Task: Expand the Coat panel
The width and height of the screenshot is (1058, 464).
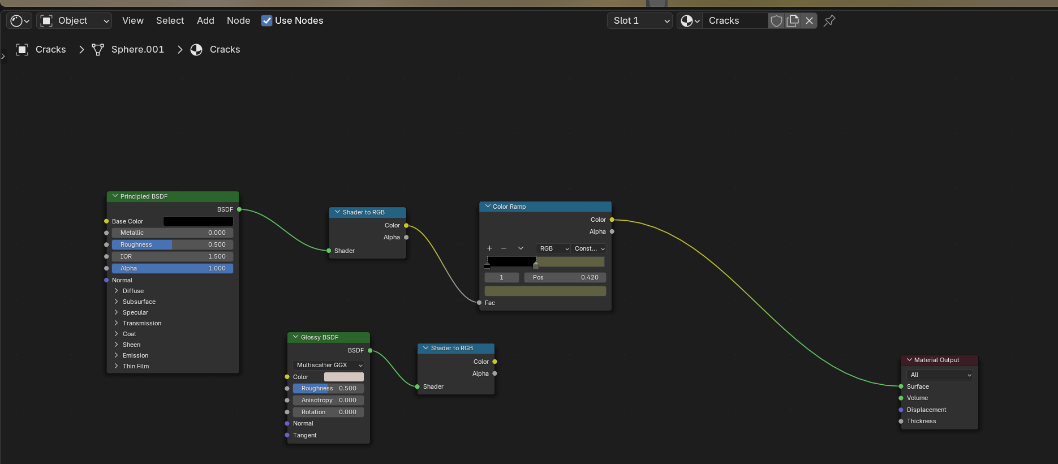Action: click(x=117, y=334)
